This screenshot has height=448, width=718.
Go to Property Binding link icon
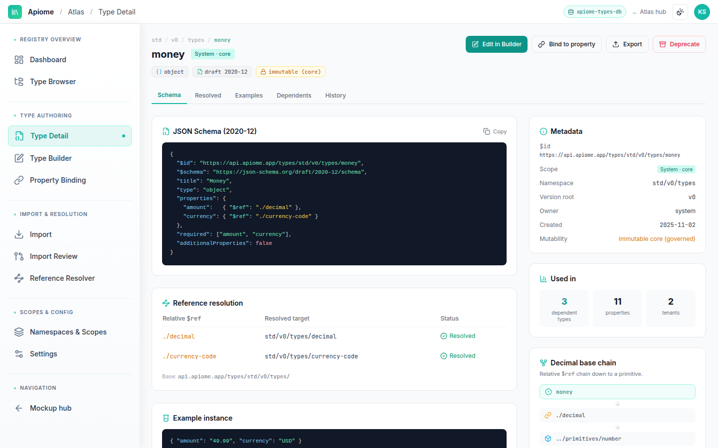tap(19, 180)
